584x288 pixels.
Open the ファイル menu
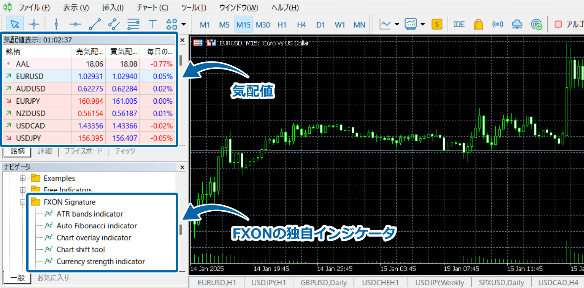point(34,8)
